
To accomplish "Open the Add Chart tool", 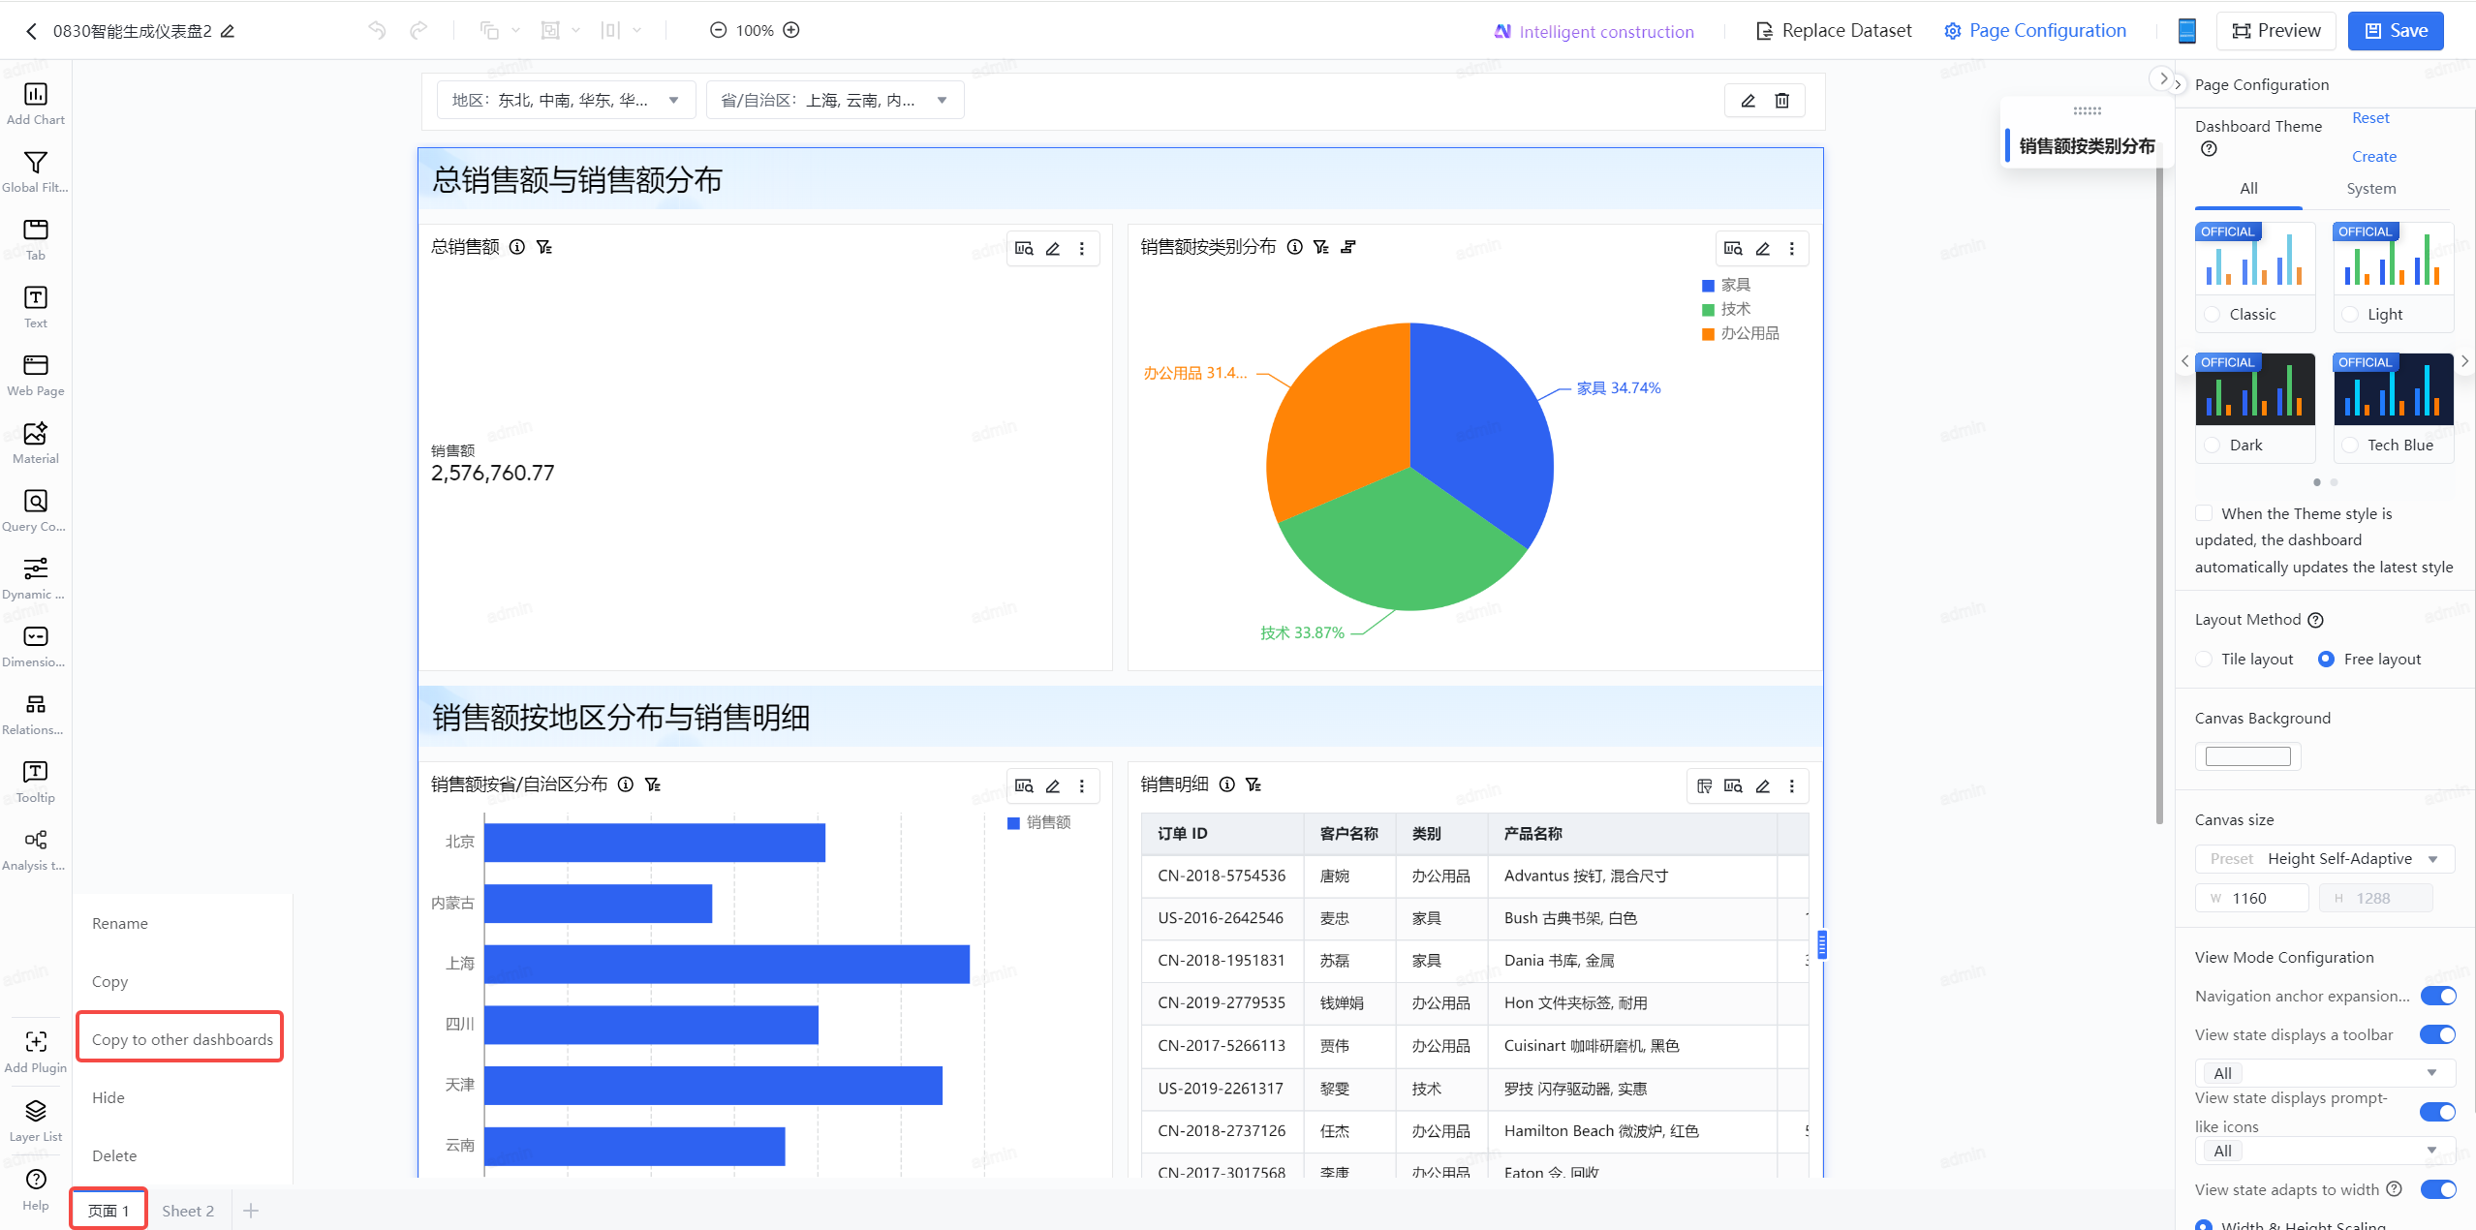I will coord(36,104).
